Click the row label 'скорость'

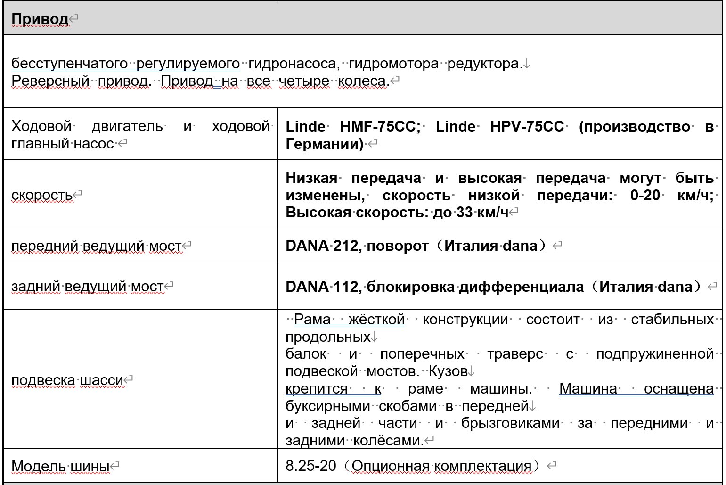42,195
